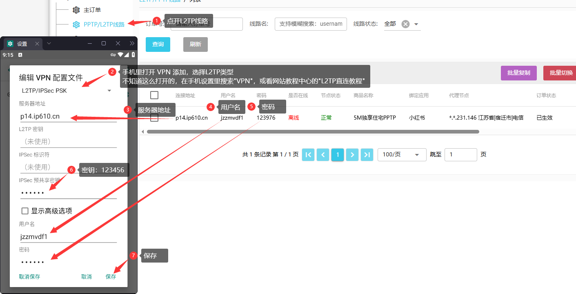The width and height of the screenshot is (576, 294).
Task: Select page 1 in the pagination
Action: tap(338, 154)
